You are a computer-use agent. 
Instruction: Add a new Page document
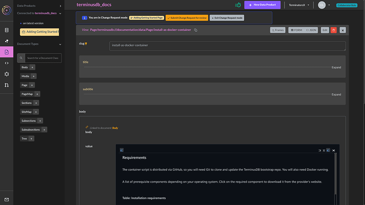coord(32,85)
